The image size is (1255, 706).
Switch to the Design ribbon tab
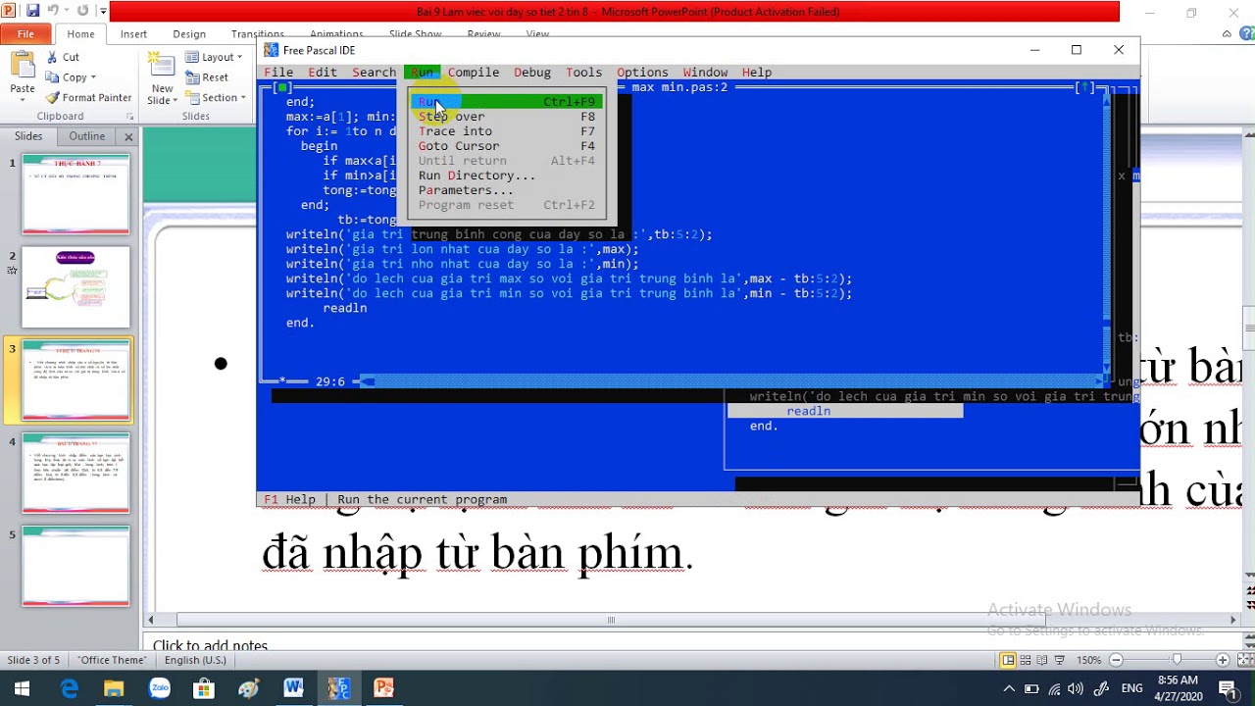point(189,33)
